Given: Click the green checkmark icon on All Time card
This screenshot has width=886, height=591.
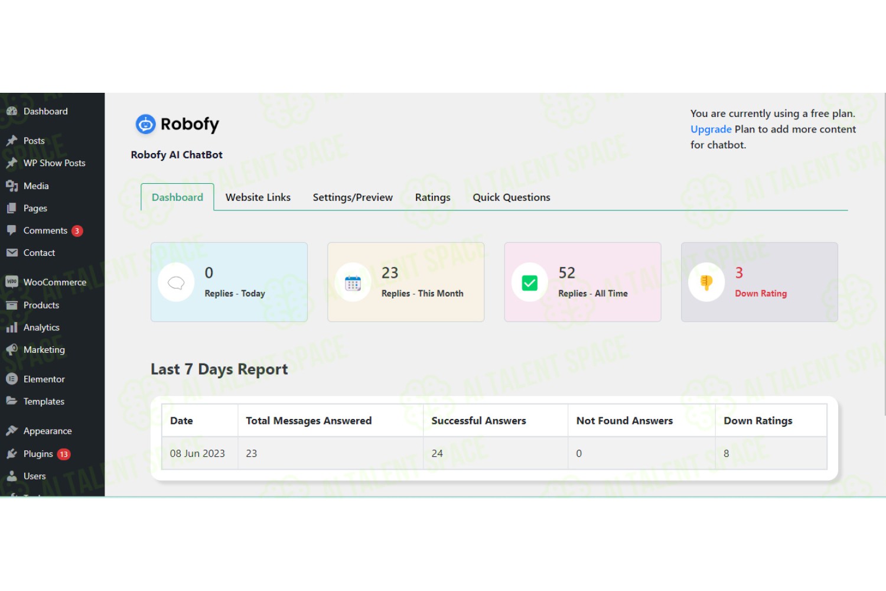Looking at the screenshot, I should click(x=530, y=283).
